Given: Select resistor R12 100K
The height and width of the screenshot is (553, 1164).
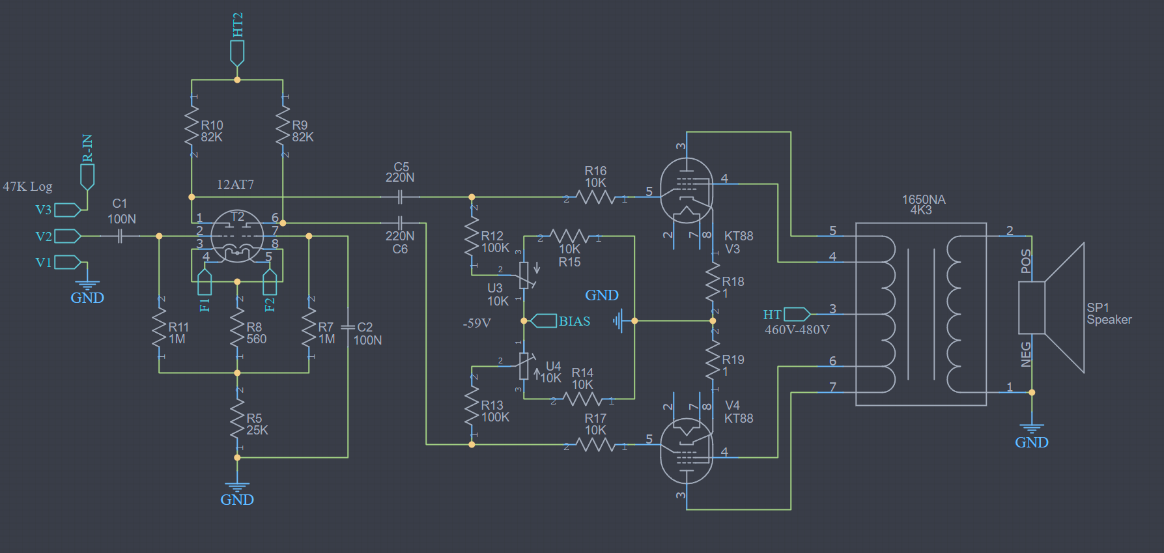Looking at the screenshot, I should pyautogui.click(x=472, y=236).
